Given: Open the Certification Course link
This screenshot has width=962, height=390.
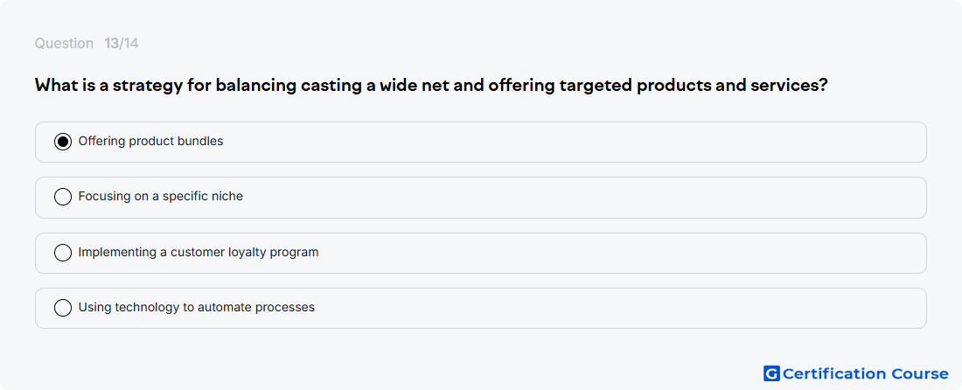Looking at the screenshot, I should [x=865, y=373].
